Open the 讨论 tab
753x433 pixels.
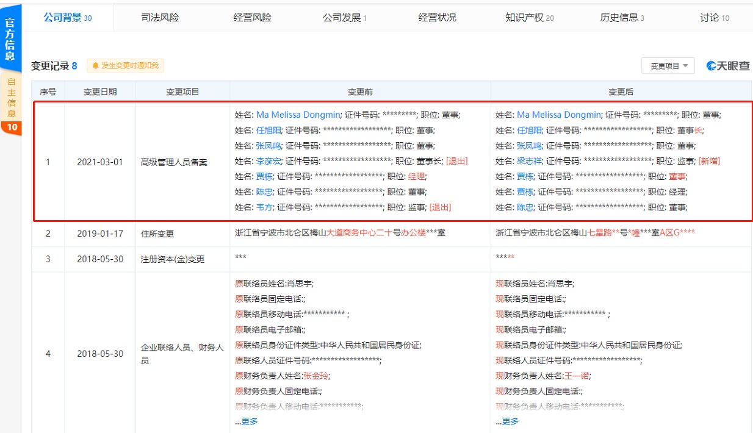coord(715,18)
